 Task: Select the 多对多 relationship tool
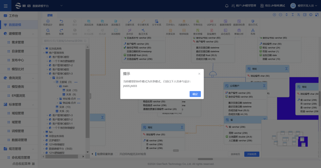[x=130, y=32]
